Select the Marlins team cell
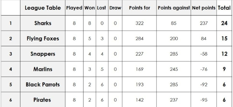 [x=43, y=69]
